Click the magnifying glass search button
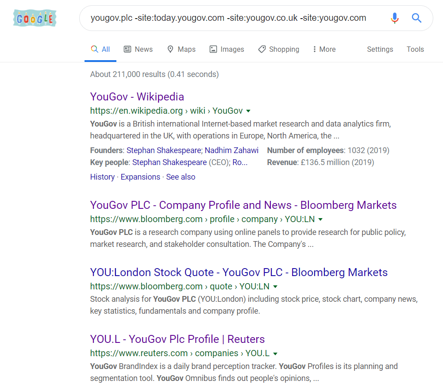Screen dimensions: 443x392 (x=416, y=18)
